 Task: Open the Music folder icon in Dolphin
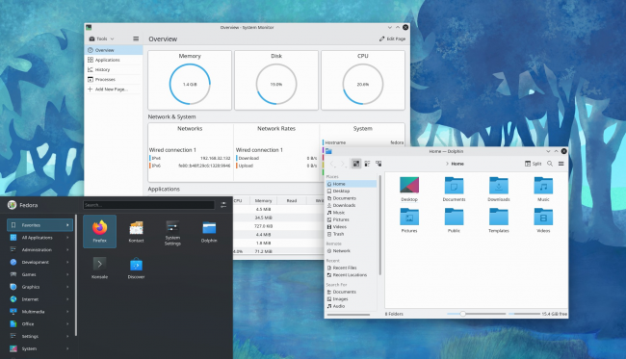(x=543, y=189)
